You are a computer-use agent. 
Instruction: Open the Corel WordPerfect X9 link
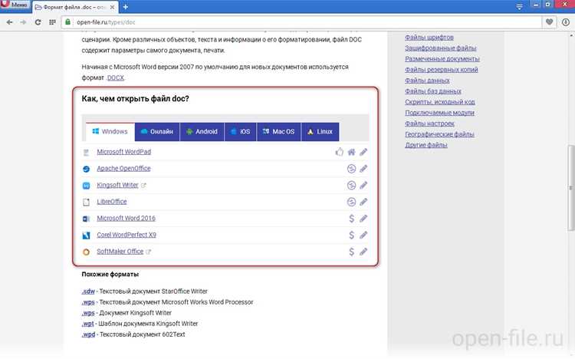point(127,235)
